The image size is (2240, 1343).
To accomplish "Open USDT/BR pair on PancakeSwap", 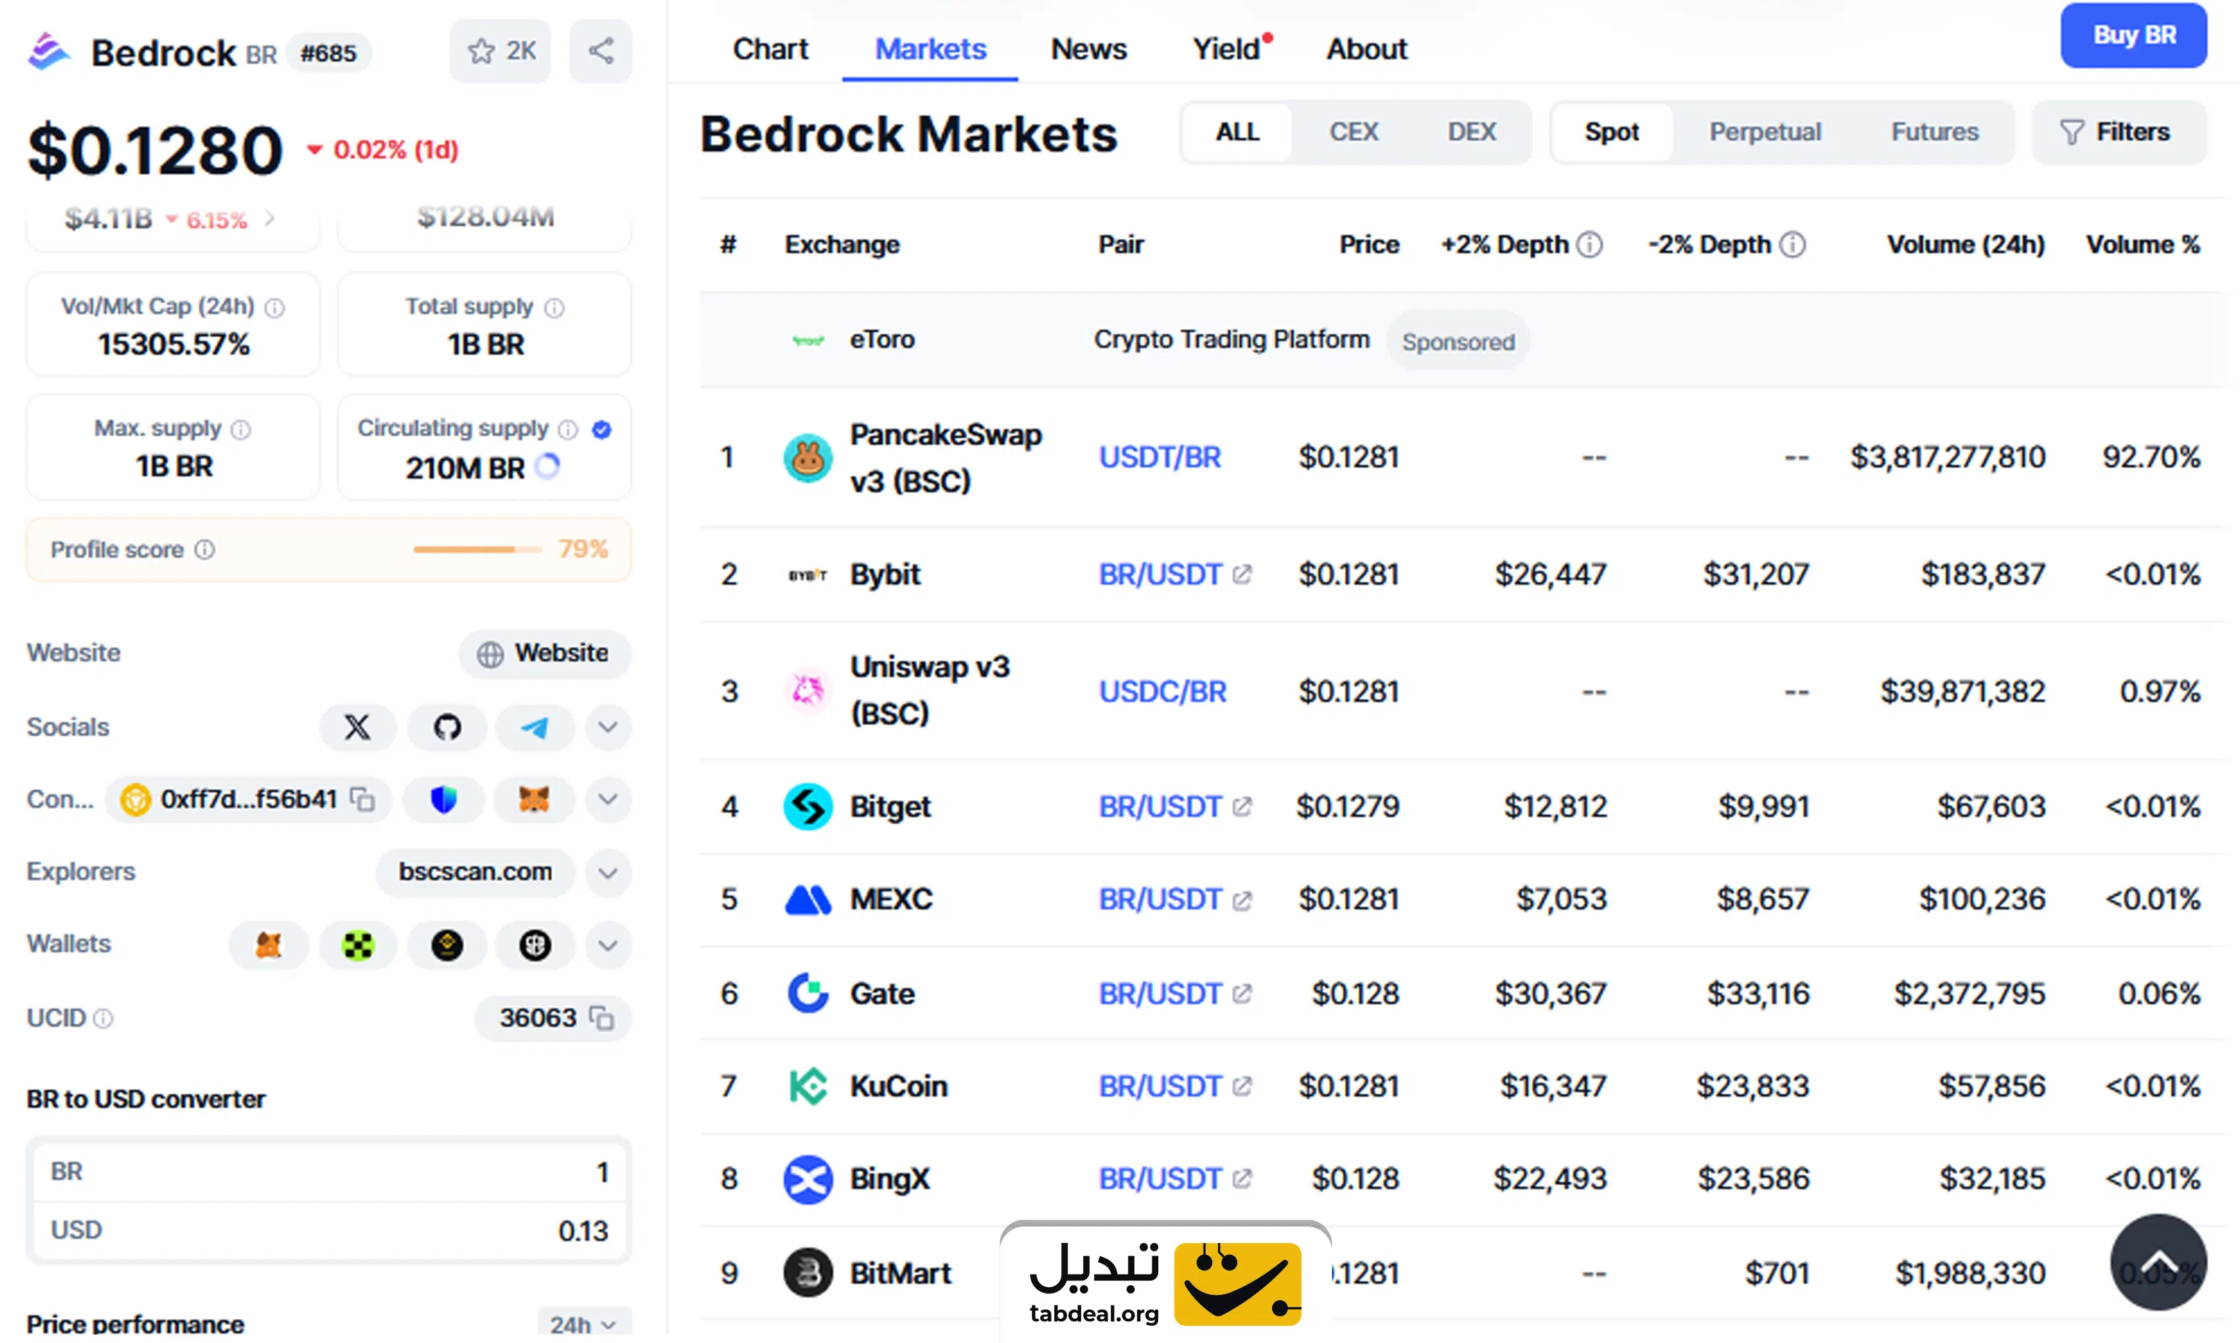I will [x=1160, y=458].
